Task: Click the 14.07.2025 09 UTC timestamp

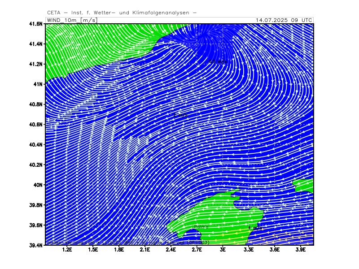Action: [284, 20]
